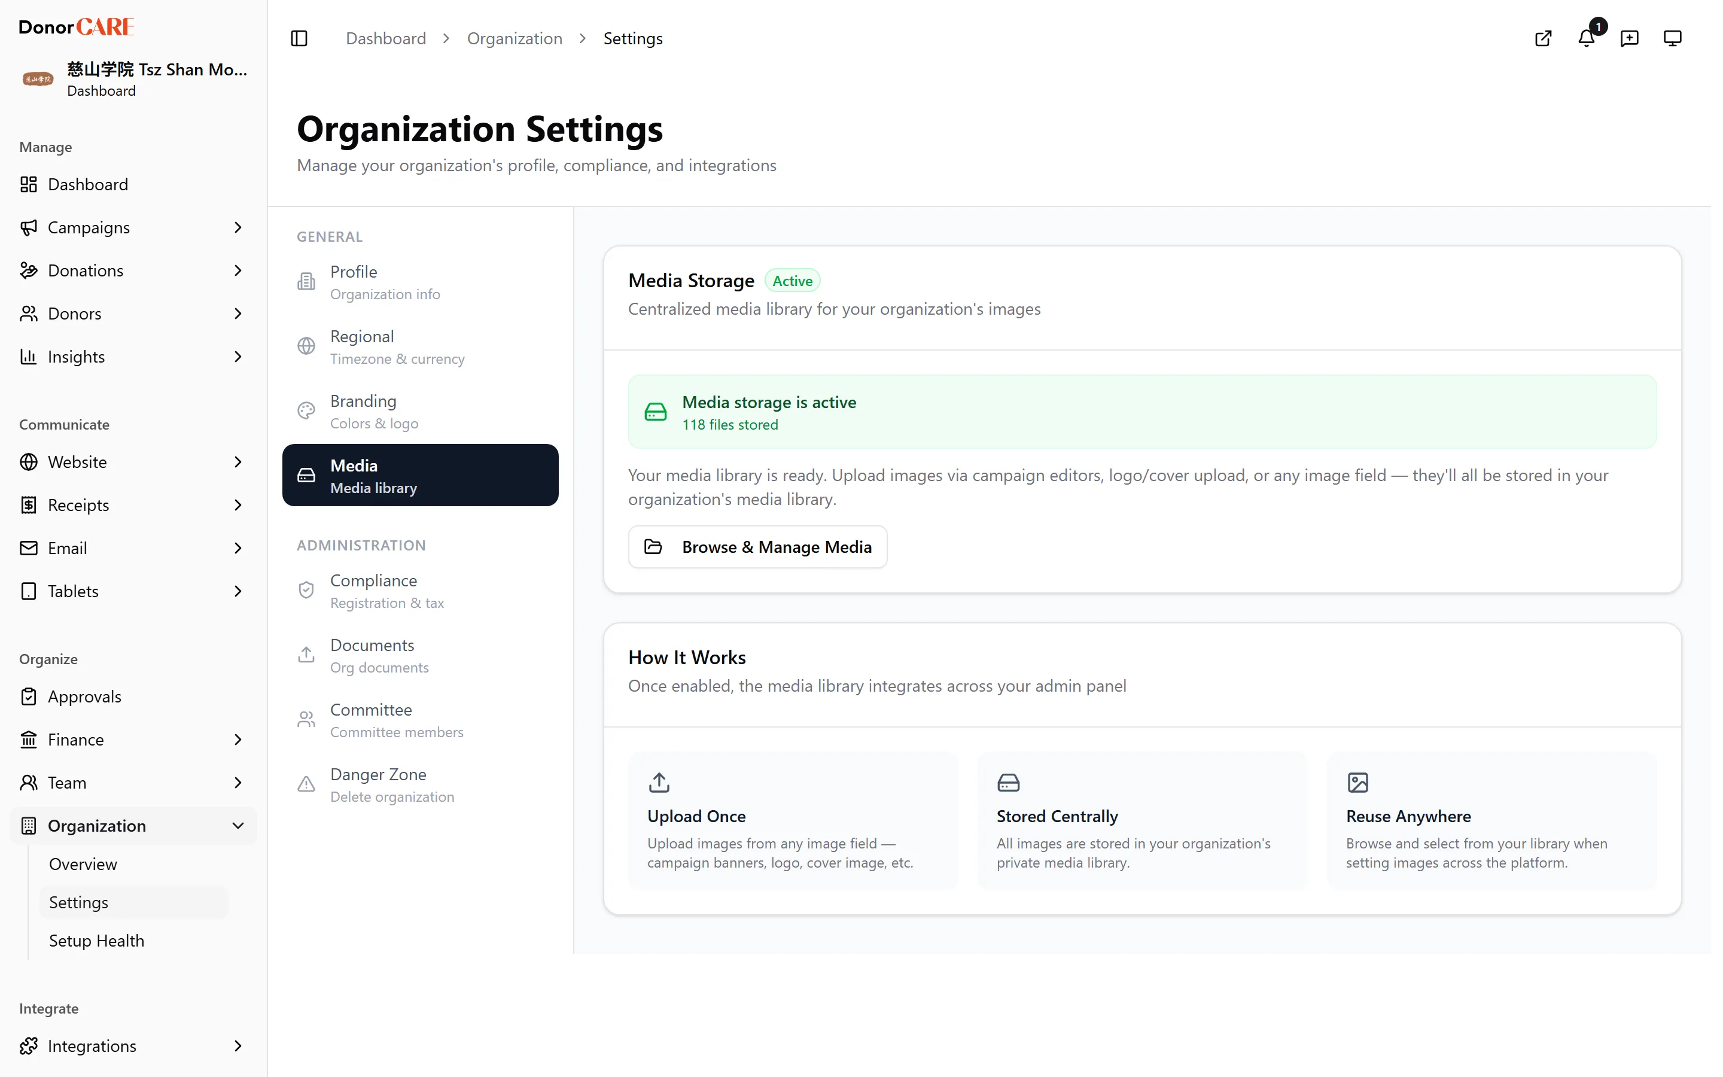The width and height of the screenshot is (1723, 1077).
Task: Open external link icon in header
Action: tap(1543, 38)
